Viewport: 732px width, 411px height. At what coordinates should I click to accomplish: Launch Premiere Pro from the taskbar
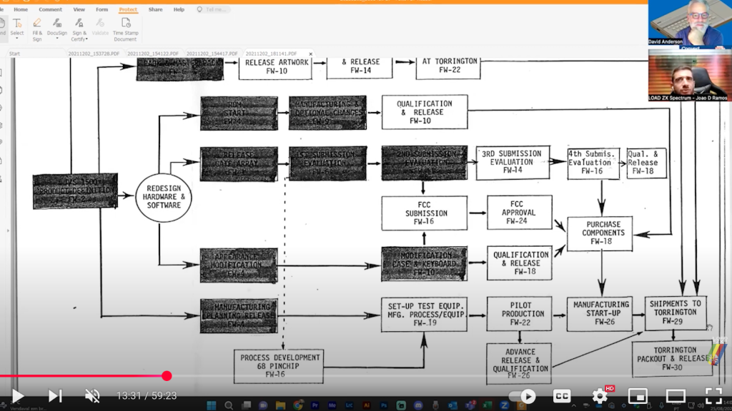point(315,405)
